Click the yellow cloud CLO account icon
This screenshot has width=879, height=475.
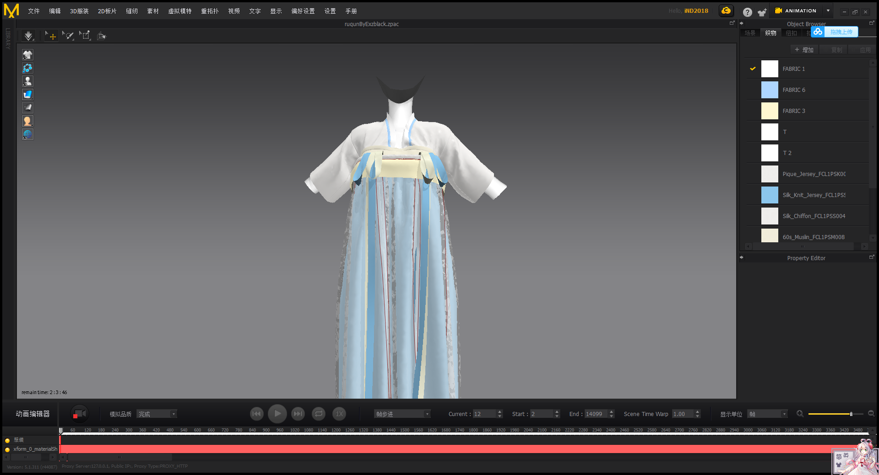point(726,11)
